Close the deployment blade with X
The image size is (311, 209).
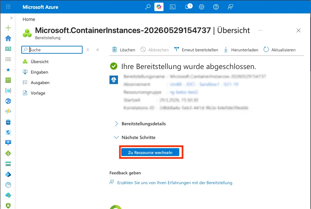click(x=299, y=30)
